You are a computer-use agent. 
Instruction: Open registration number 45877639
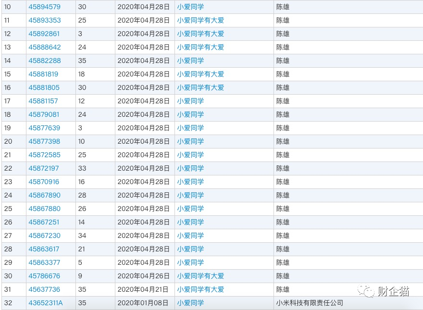44,128
